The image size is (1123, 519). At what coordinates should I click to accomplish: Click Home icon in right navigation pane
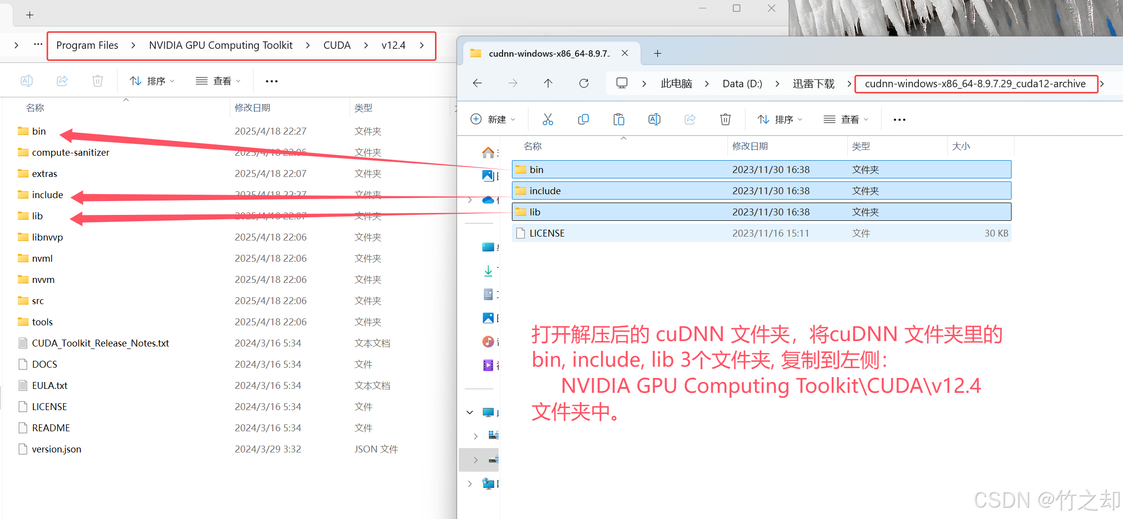coord(488,152)
